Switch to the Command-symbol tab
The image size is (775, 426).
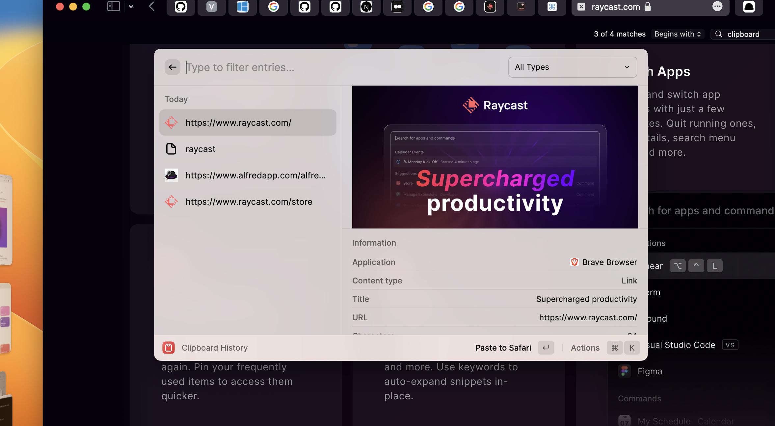(552, 7)
